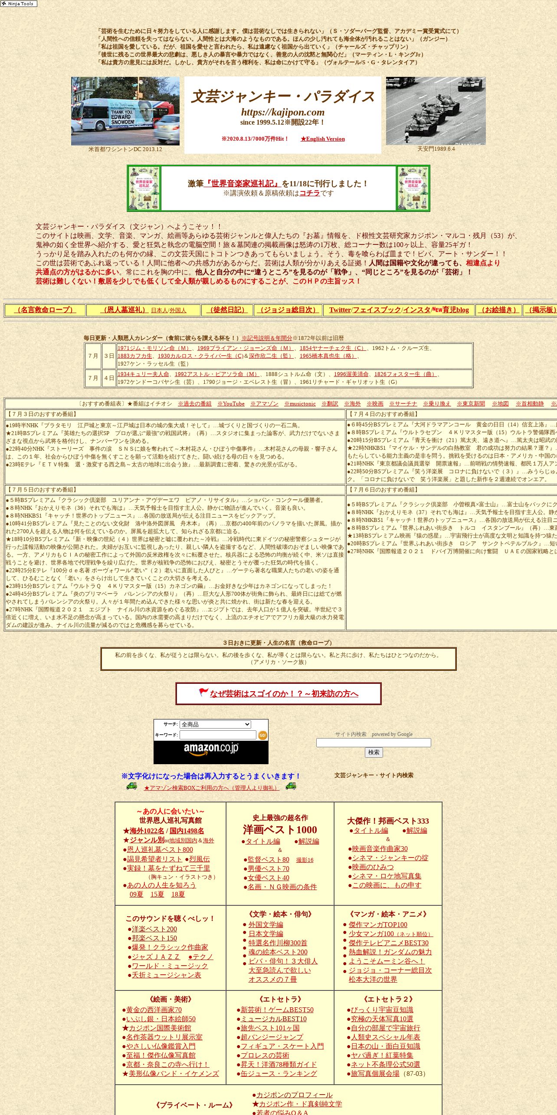Click the red flag icon

click(x=203, y=692)
